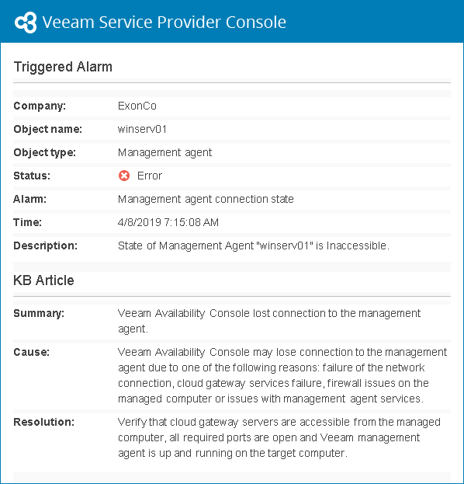
Task: Click the Company: field label
Action: pyautogui.click(x=40, y=106)
